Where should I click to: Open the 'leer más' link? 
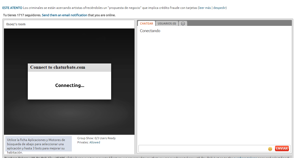tap(205, 8)
